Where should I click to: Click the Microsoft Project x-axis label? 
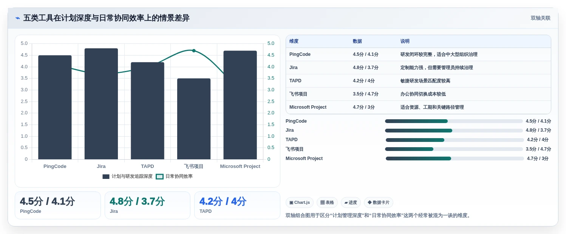click(x=240, y=166)
